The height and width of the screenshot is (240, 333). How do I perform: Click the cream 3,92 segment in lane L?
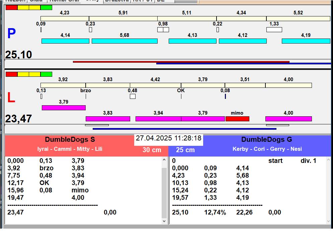(x=63, y=85)
